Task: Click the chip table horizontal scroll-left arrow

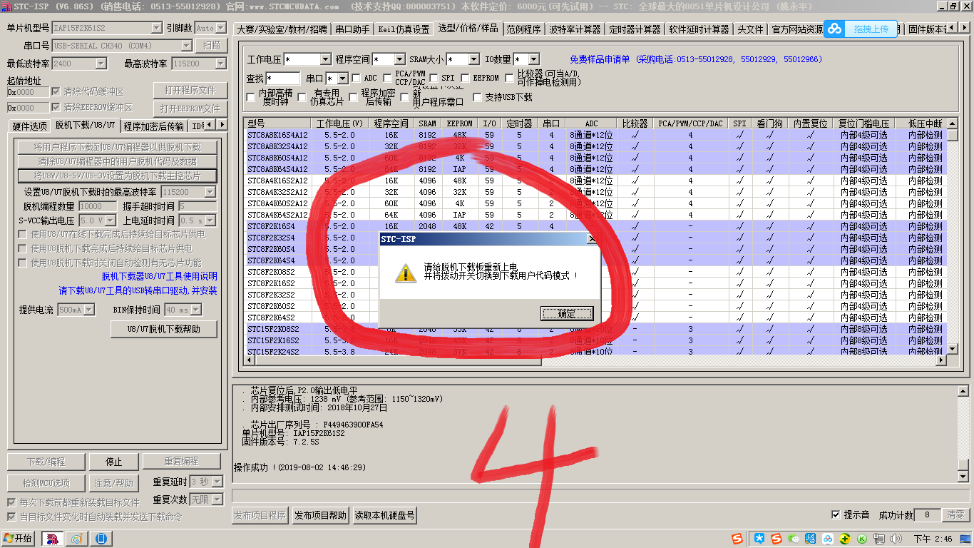Action: [249, 360]
